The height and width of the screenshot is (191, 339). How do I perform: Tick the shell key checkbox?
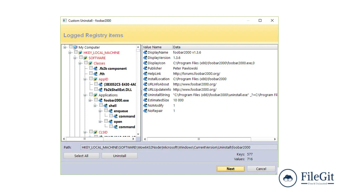(101, 105)
